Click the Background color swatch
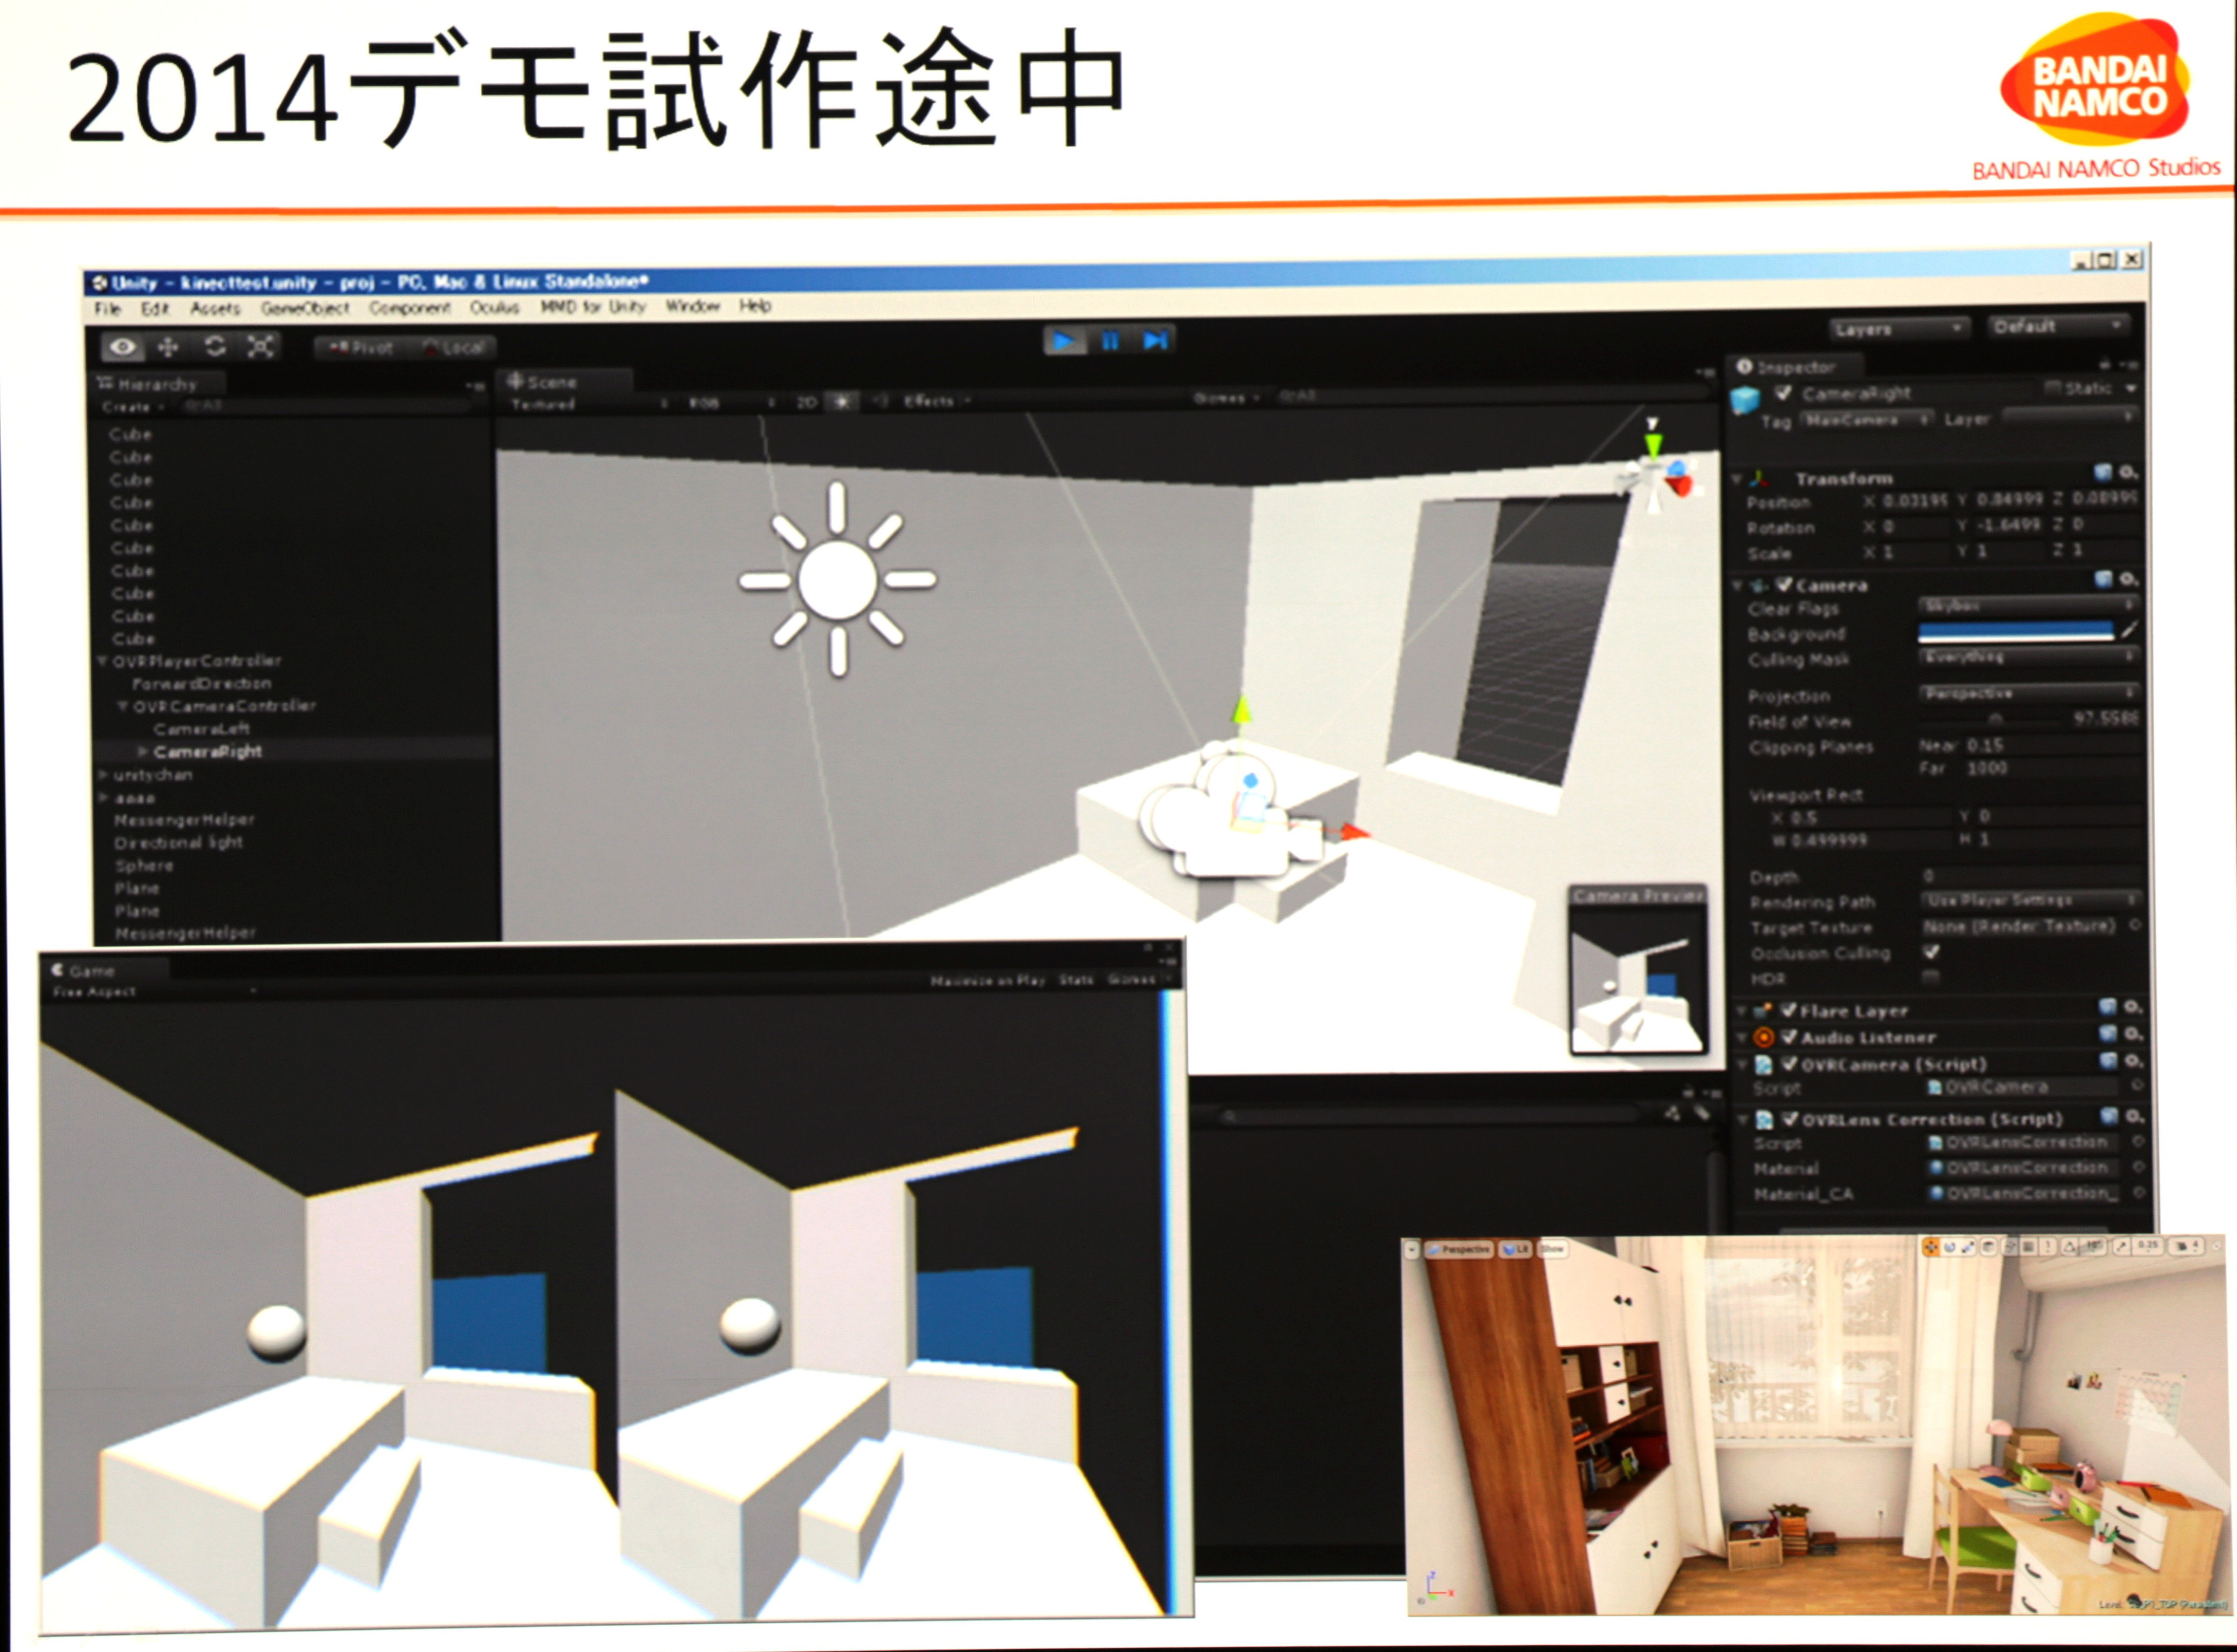Image resolution: width=2237 pixels, height=1652 pixels. tap(2014, 631)
